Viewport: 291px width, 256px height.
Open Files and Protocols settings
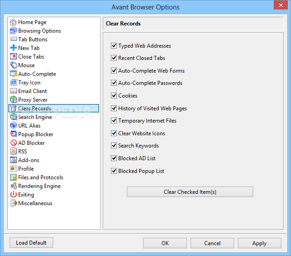tap(40, 177)
